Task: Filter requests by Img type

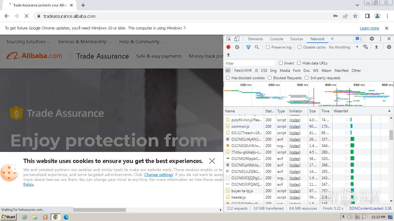Action: tap(273, 71)
